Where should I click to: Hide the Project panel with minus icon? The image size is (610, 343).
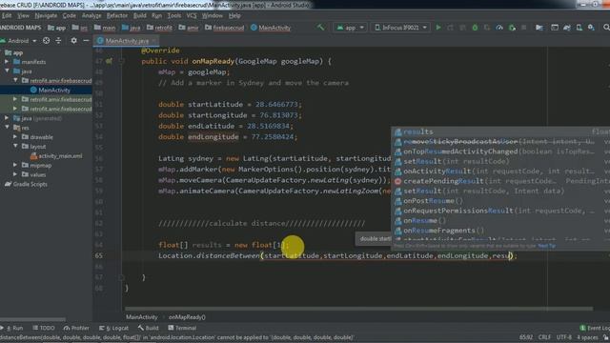tap(86, 40)
